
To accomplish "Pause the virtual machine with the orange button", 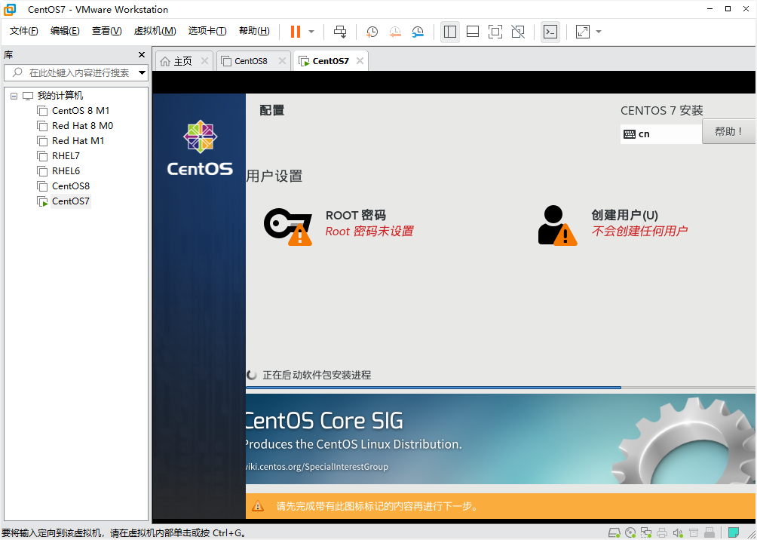I will click(295, 32).
